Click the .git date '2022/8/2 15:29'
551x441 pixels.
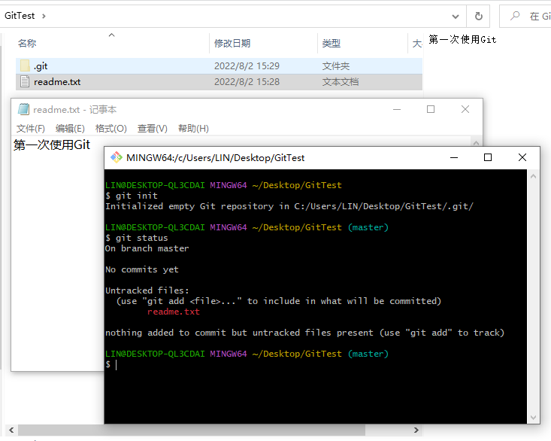pos(247,65)
